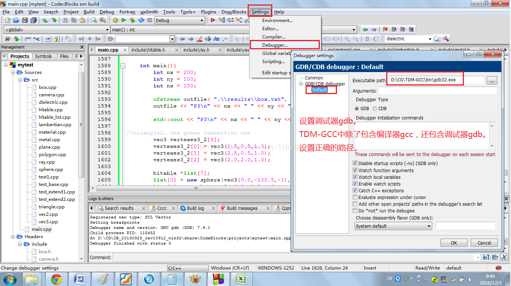Click the debugger Arguments input field
The height and width of the screenshot is (286, 511).
[437, 91]
